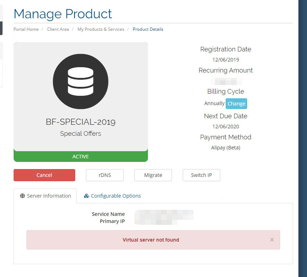Click the Migrate button
This screenshot has height=277, width=307.
pos(153,175)
